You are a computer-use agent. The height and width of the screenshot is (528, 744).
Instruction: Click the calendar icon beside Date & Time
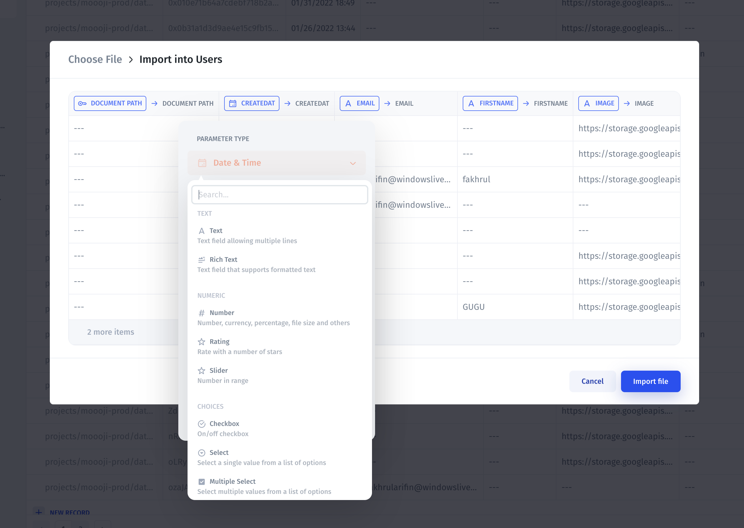coord(202,163)
